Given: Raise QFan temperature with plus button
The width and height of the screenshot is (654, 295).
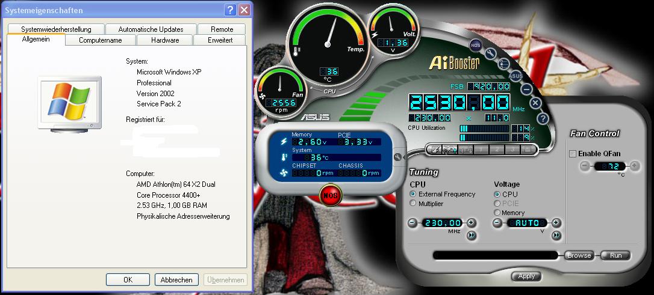Looking at the screenshot, I should tap(634, 166).
